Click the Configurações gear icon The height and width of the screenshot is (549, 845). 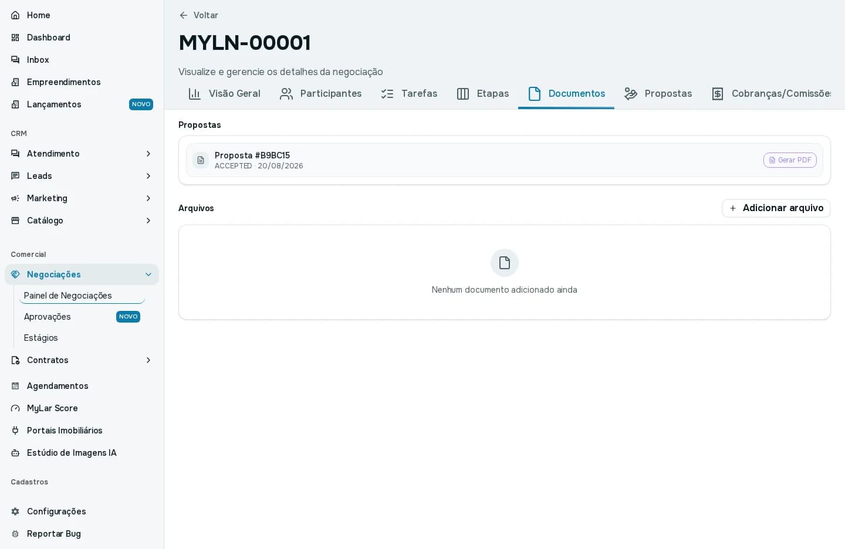[x=15, y=511]
